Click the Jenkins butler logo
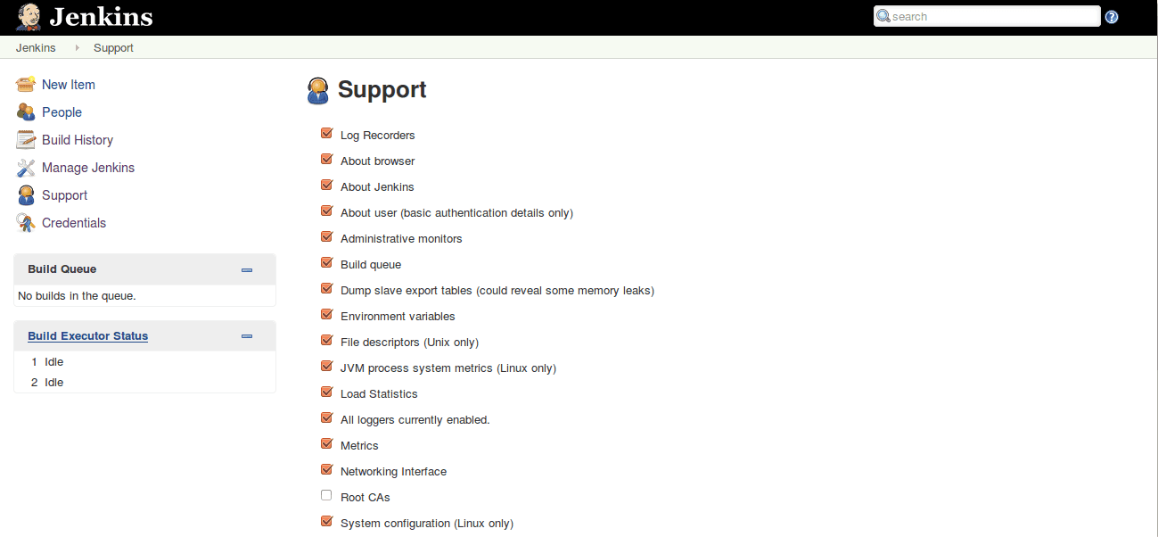 [x=29, y=17]
